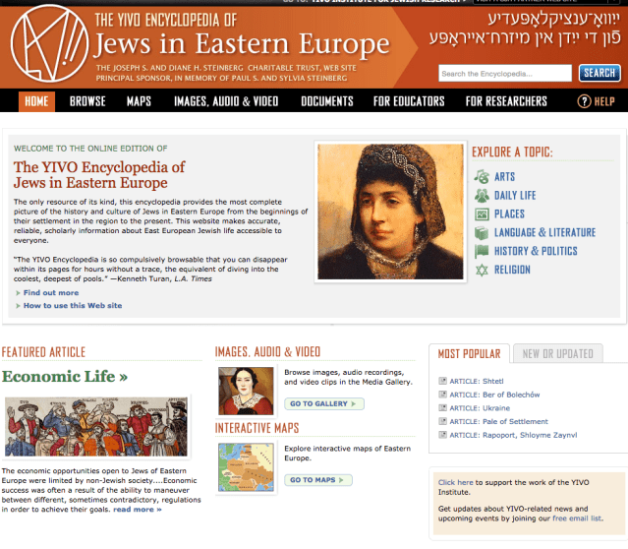The height and width of the screenshot is (549, 628).
Task: Open the Help question mark icon
Action: coord(584,101)
